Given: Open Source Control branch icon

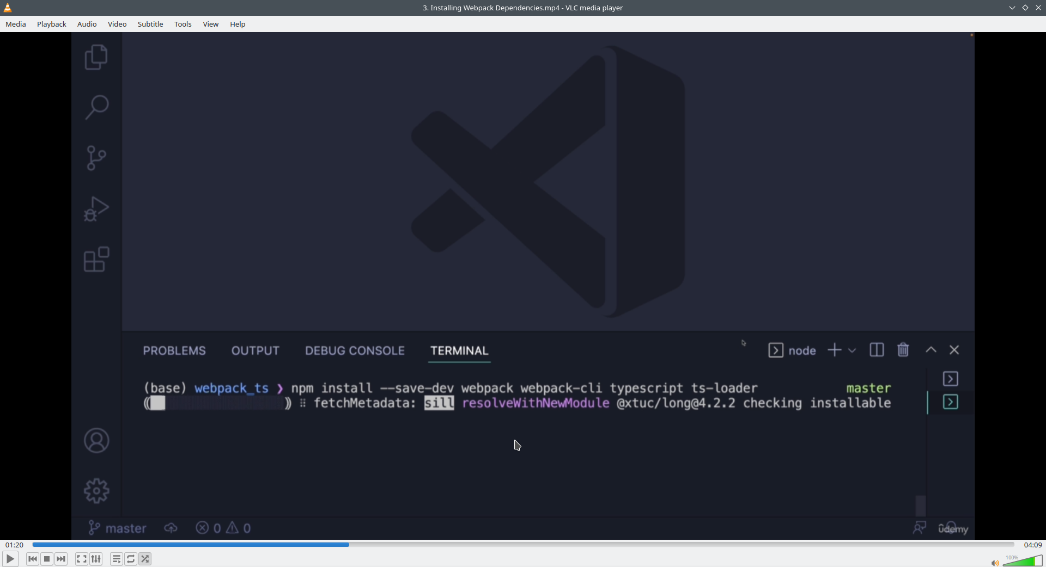Looking at the screenshot, I should (96, 158).
